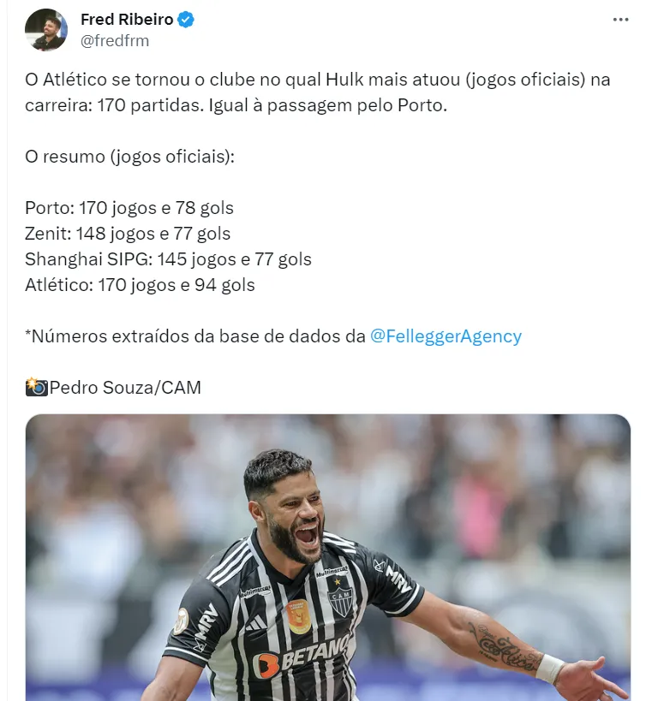The height and width of the screenshot is (701, 646).
Task: Select the Shanghai SIPG 145 jogos line
Action: [168, 259]
